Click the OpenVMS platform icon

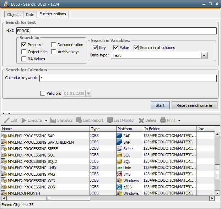119,174
